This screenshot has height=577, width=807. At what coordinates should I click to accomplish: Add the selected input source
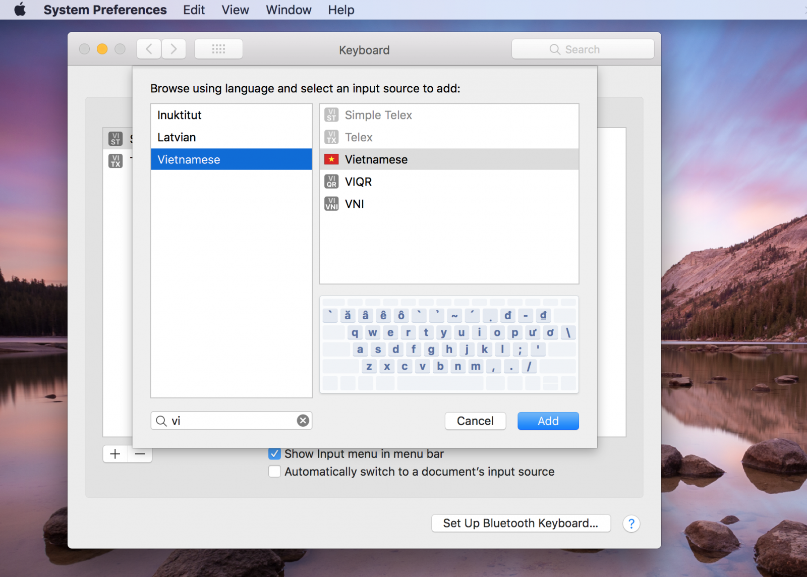(x=548, y=421)
